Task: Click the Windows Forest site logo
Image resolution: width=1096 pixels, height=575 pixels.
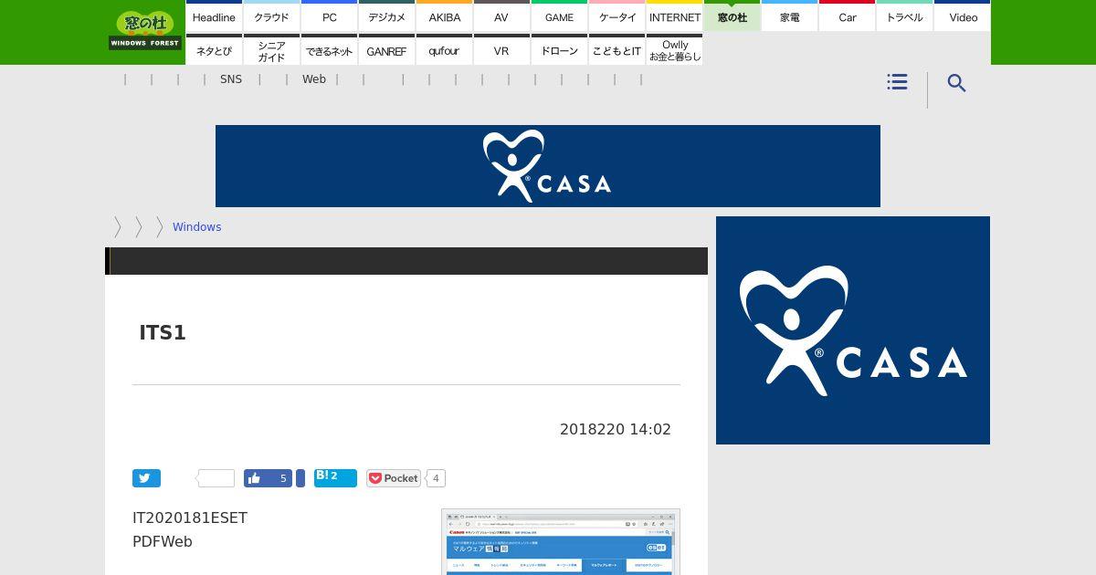Action: pos(145,31)
